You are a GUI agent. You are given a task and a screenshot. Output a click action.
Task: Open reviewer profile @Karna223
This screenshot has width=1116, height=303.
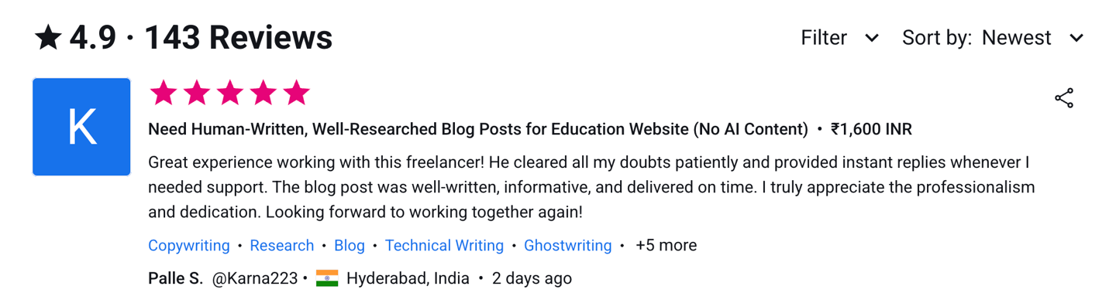coord(255,278)
